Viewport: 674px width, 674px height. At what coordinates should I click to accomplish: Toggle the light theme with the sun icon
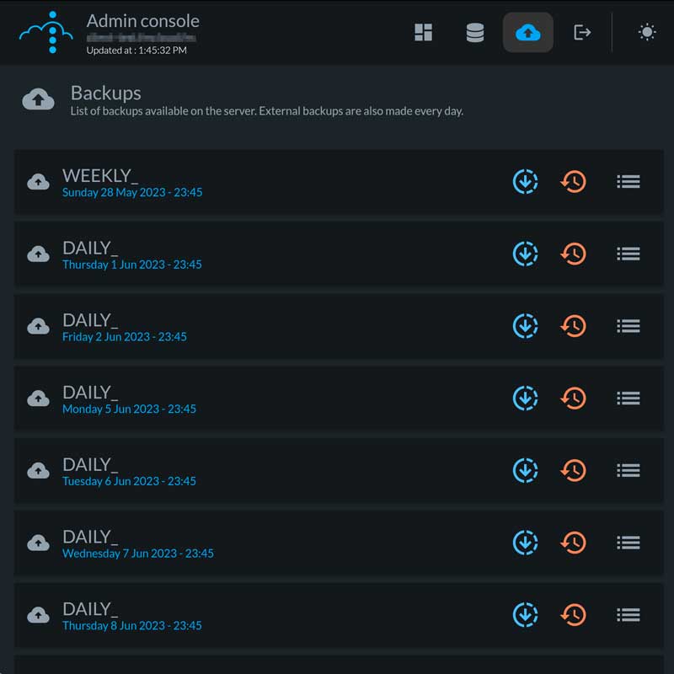646,33
